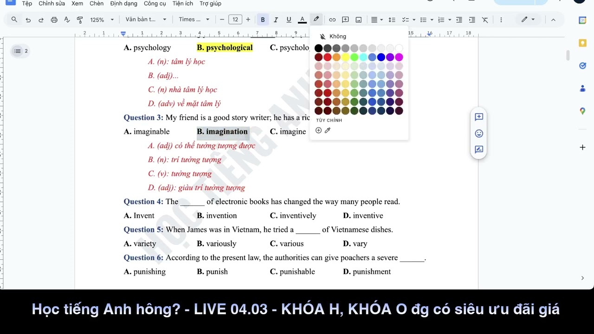Screen dimensions: 594x334
Task: Insert a link with the link icon
Action: (x=332, y=19)
